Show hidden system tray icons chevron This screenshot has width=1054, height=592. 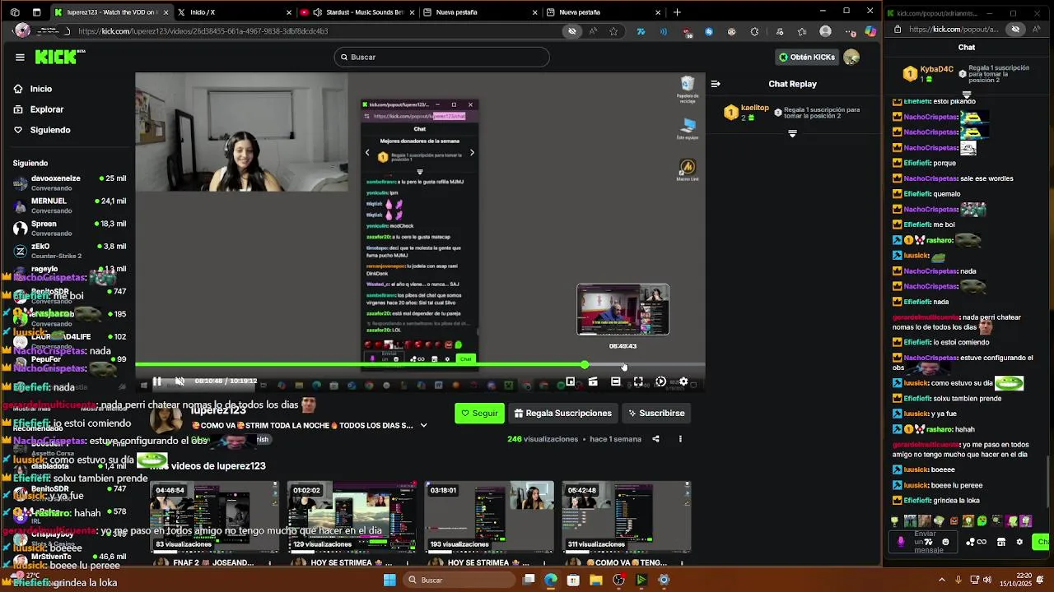(x=942, y=580)
